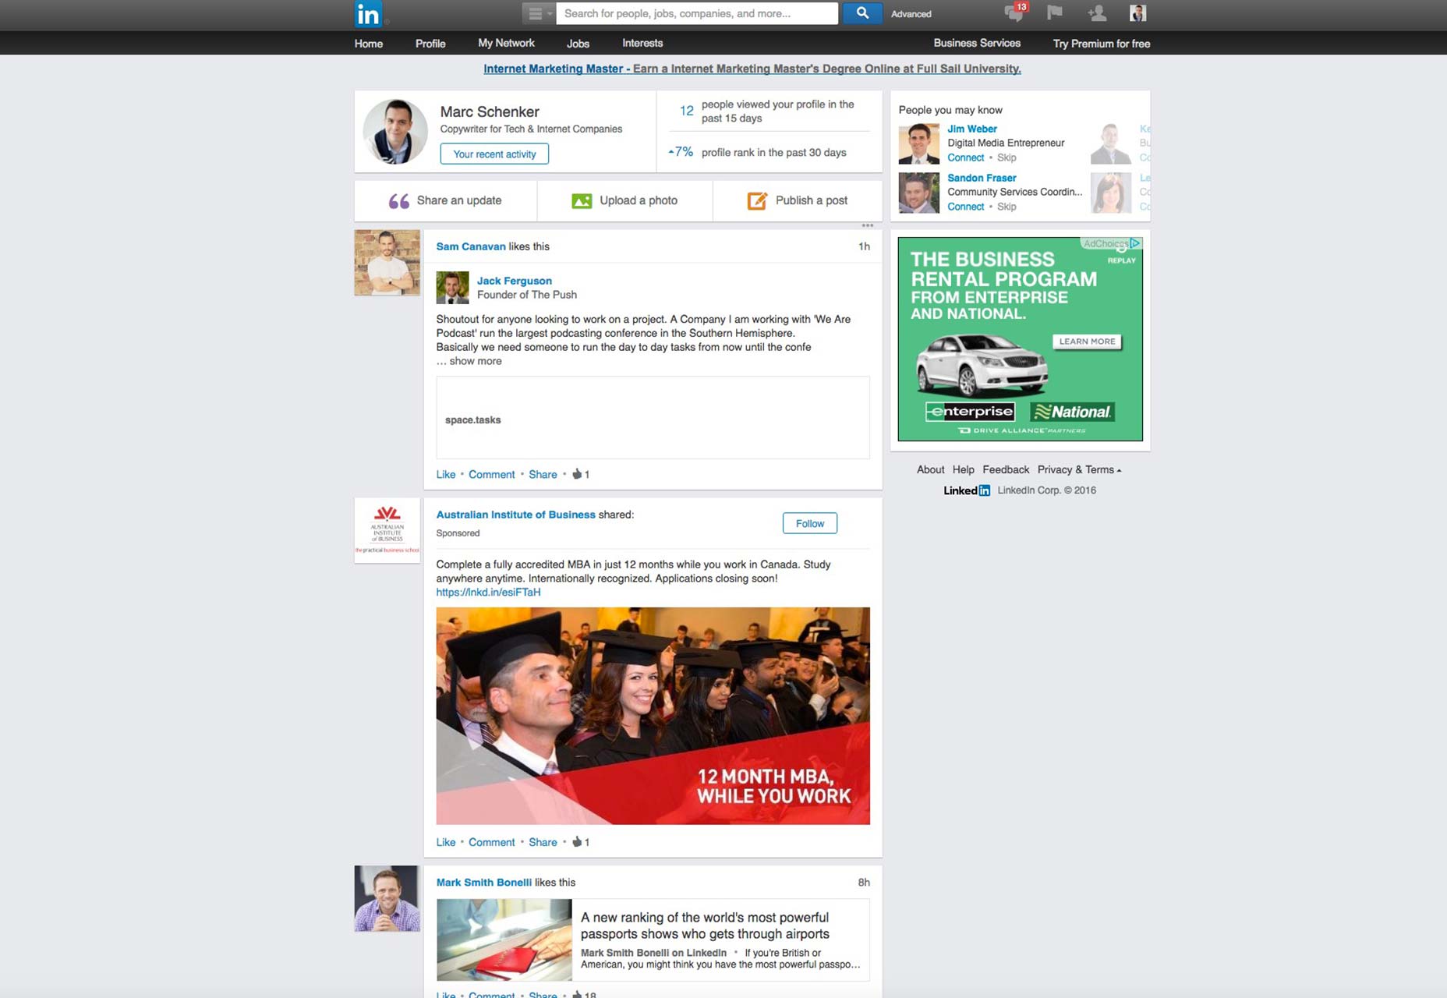Image resolution: width=1447 pixels, height=998 pixels.
Task: Open the Interests menu
Action: [642, 43]
